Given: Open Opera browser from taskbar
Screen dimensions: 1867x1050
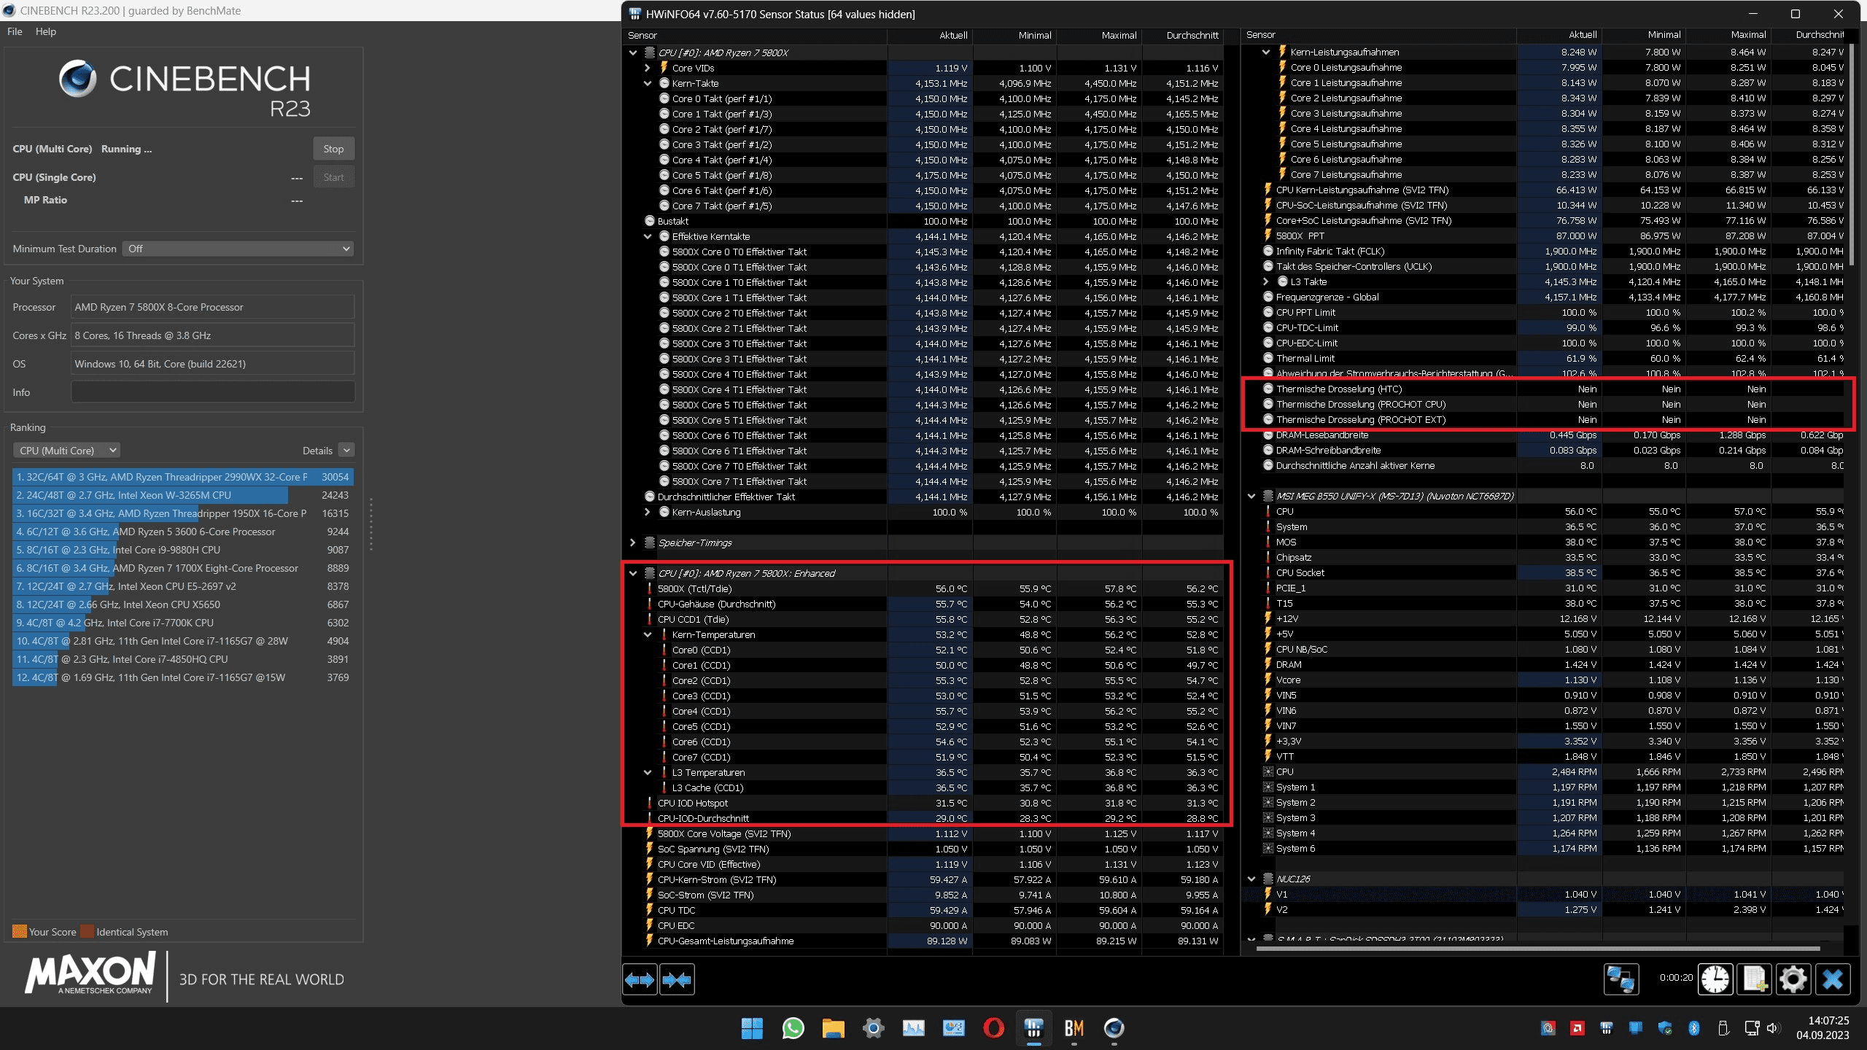Looking at the screenshot, I should click(993, 1028).
